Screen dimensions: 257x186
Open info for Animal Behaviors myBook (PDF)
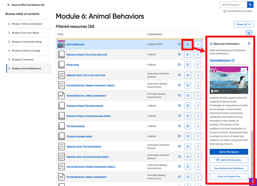[x=188, y=44]
